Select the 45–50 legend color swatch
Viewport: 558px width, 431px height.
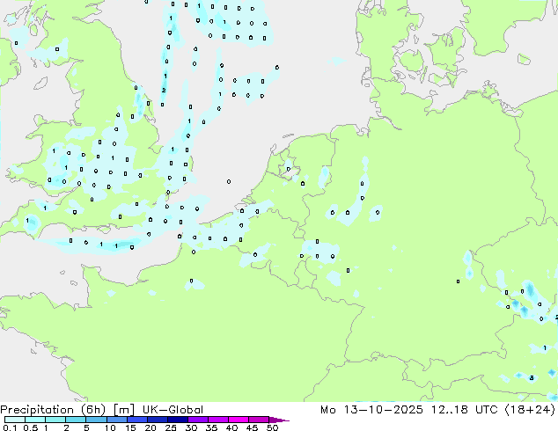[259, 420]
